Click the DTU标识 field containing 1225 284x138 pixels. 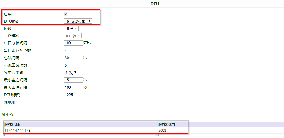point(100,95)
